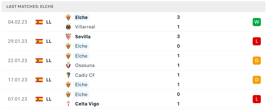This screenshot has width=270, height=110.
Task: Click Spain flag icon on the 07.01.23 row
Action: pyautogui.click(x=39, y=99)
